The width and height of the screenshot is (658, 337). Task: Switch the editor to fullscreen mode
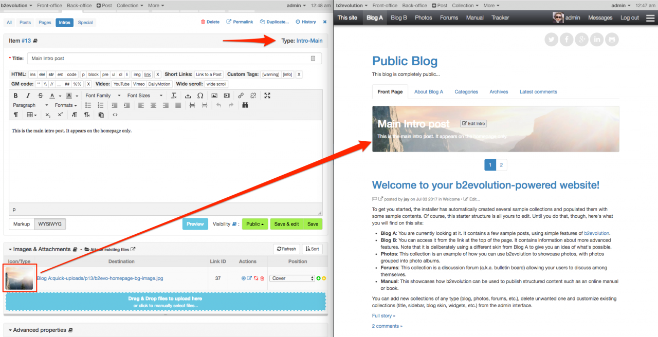(267, 96)
